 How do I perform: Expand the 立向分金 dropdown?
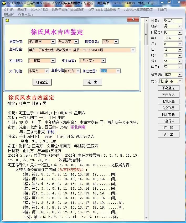[x=133, y=50]
